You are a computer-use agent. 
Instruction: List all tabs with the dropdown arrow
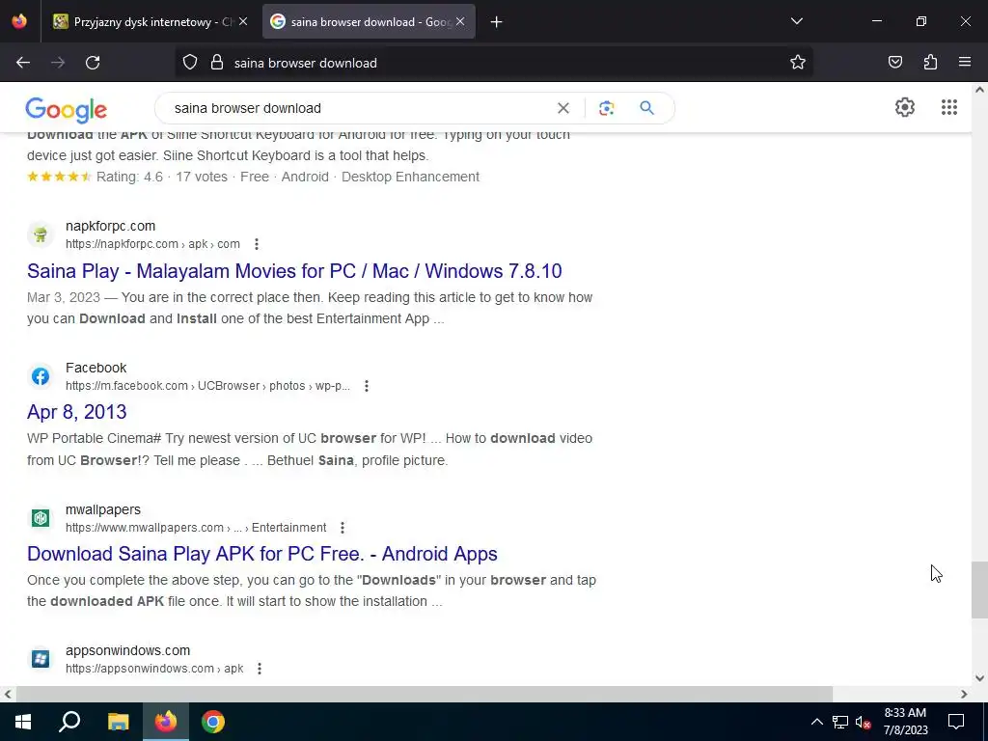click(796, 21)
